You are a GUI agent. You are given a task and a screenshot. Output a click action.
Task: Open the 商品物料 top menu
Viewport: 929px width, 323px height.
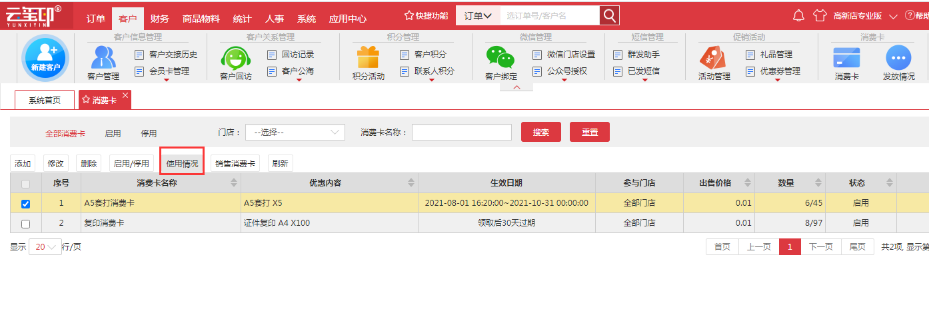pyautogui.click(x=201, y=18)
